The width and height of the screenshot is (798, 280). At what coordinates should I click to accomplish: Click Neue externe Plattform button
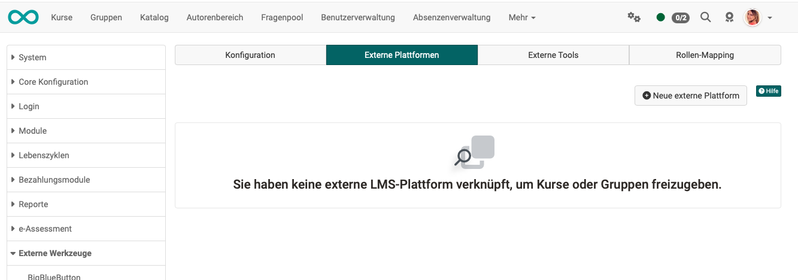tap(691, 96)
